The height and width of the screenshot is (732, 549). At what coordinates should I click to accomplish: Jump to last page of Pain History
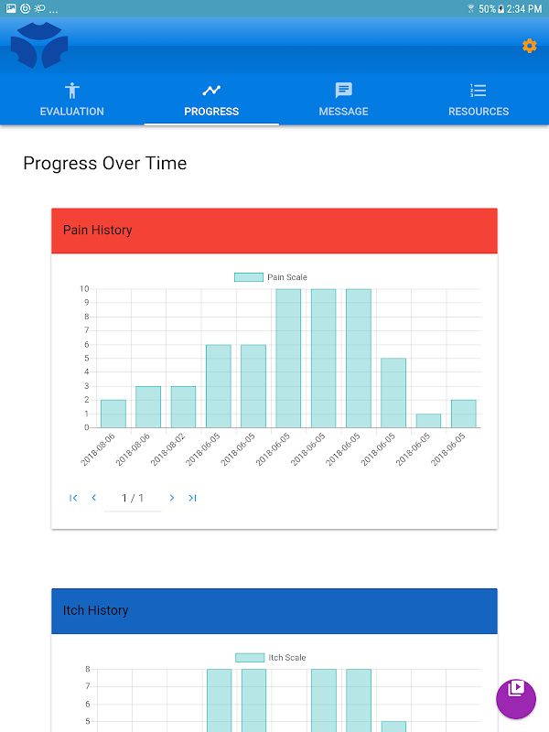[x=192, y=498]
